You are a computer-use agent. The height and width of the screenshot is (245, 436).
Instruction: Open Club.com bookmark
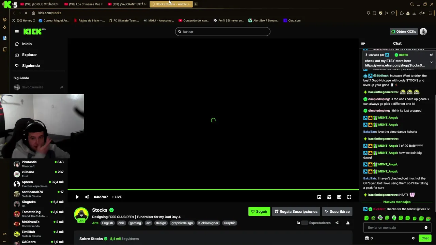click(292, 20)
